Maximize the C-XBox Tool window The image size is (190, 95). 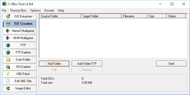pos(172,4)
